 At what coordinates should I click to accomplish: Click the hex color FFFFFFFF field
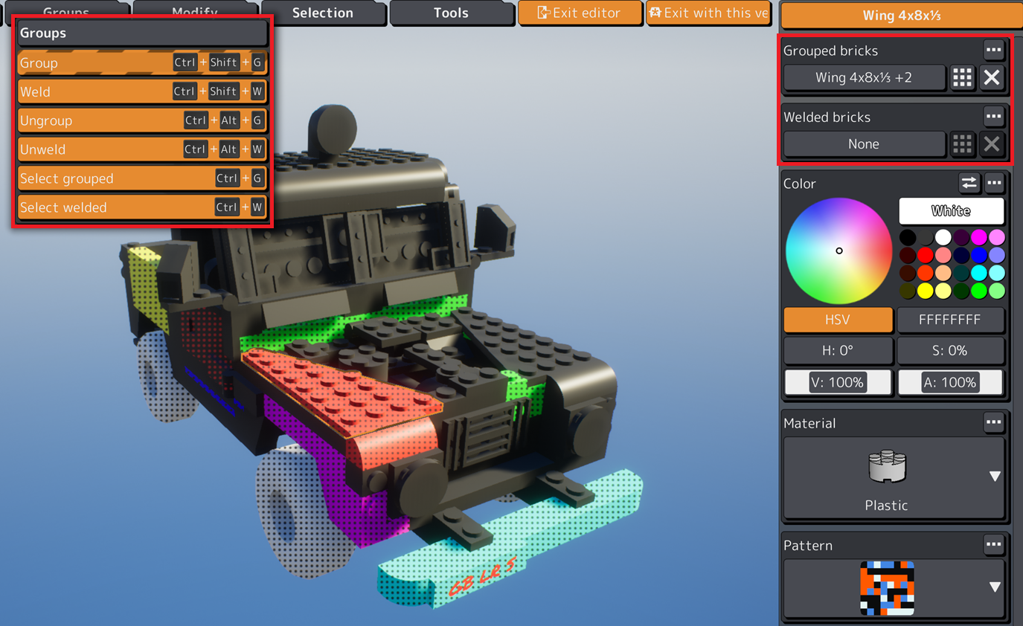[x=949, y=320]
